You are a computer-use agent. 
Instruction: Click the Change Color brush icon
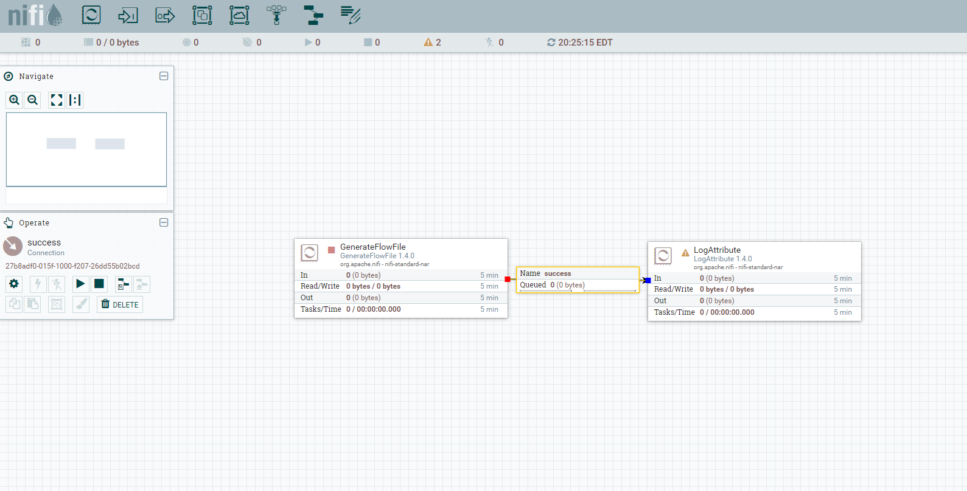click(81, 304)
